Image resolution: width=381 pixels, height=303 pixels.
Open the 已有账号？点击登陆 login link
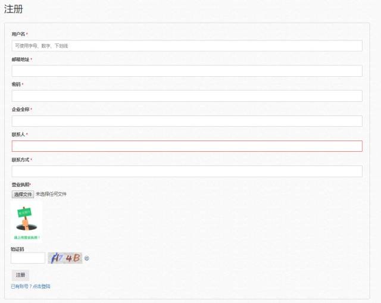tap(30, 286)
